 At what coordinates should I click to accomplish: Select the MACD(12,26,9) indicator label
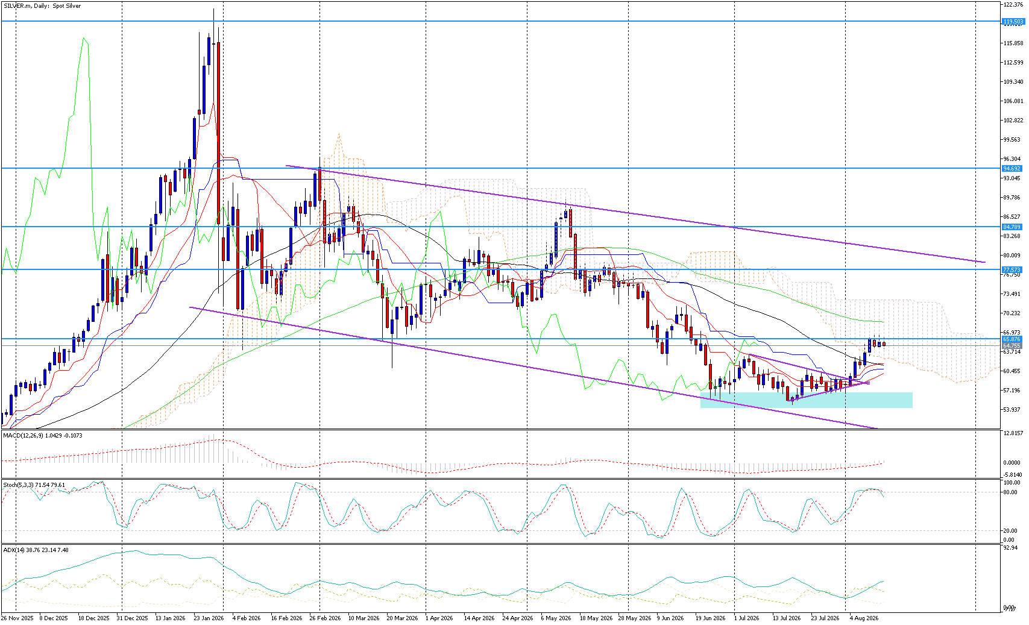[x=43, y=435]
